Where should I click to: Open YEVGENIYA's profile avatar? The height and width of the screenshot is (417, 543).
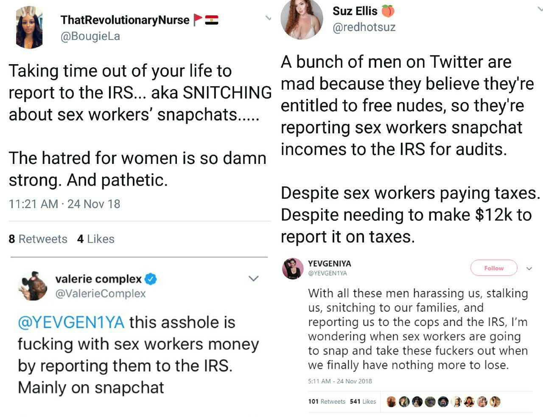point(293,268)
